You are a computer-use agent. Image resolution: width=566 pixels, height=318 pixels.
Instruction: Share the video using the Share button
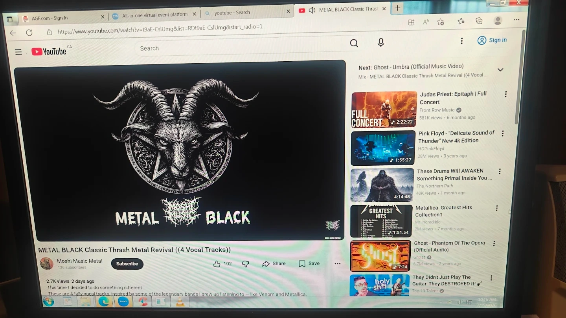pyautogui.click(x=274, y=263)
